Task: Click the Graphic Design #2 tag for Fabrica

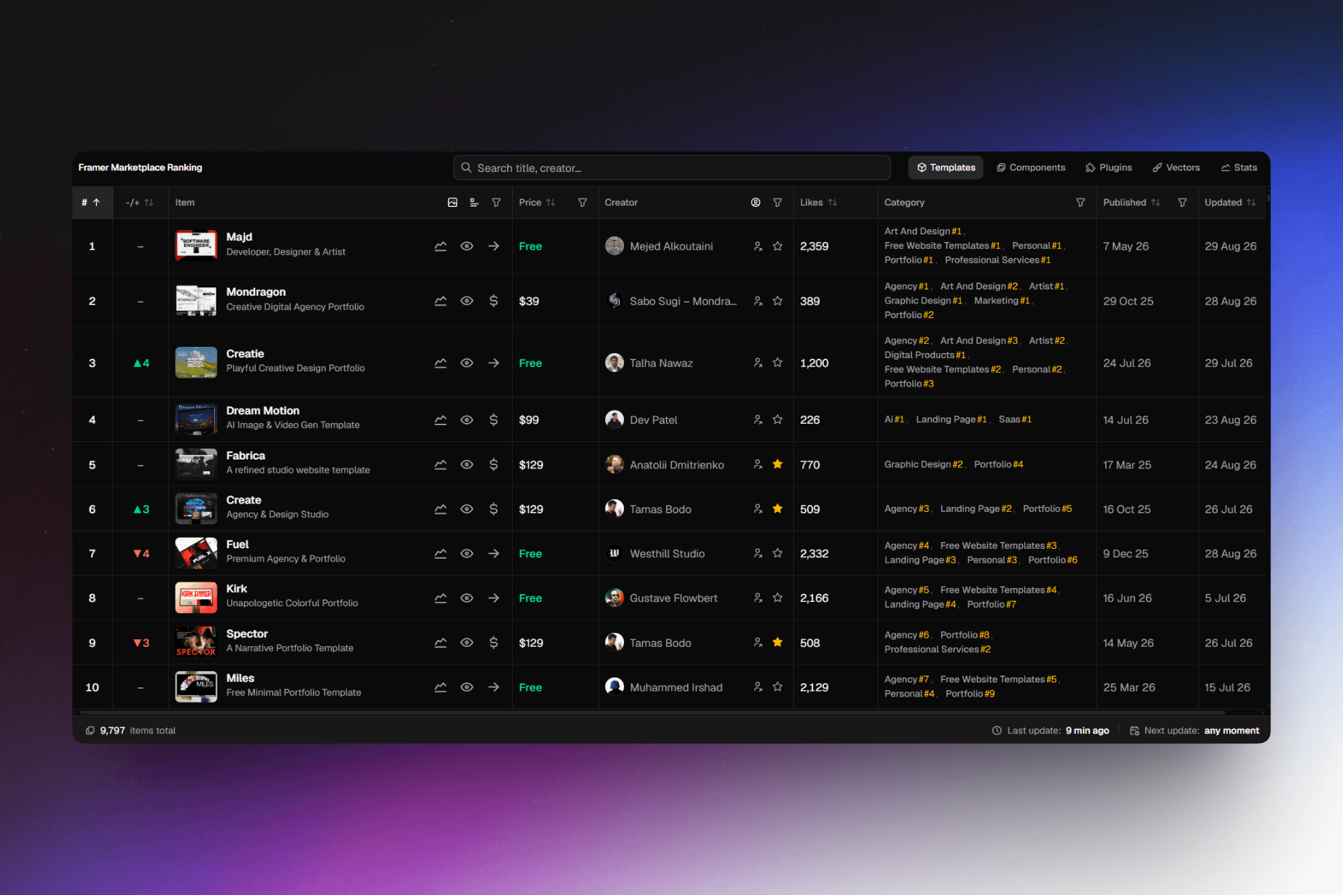Action: [x=923, y=464]
